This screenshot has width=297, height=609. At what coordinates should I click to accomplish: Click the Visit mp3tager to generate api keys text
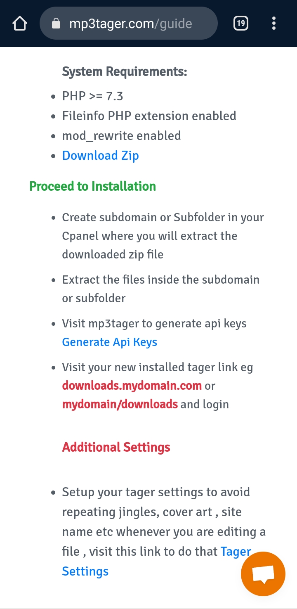tap(154, 324)
